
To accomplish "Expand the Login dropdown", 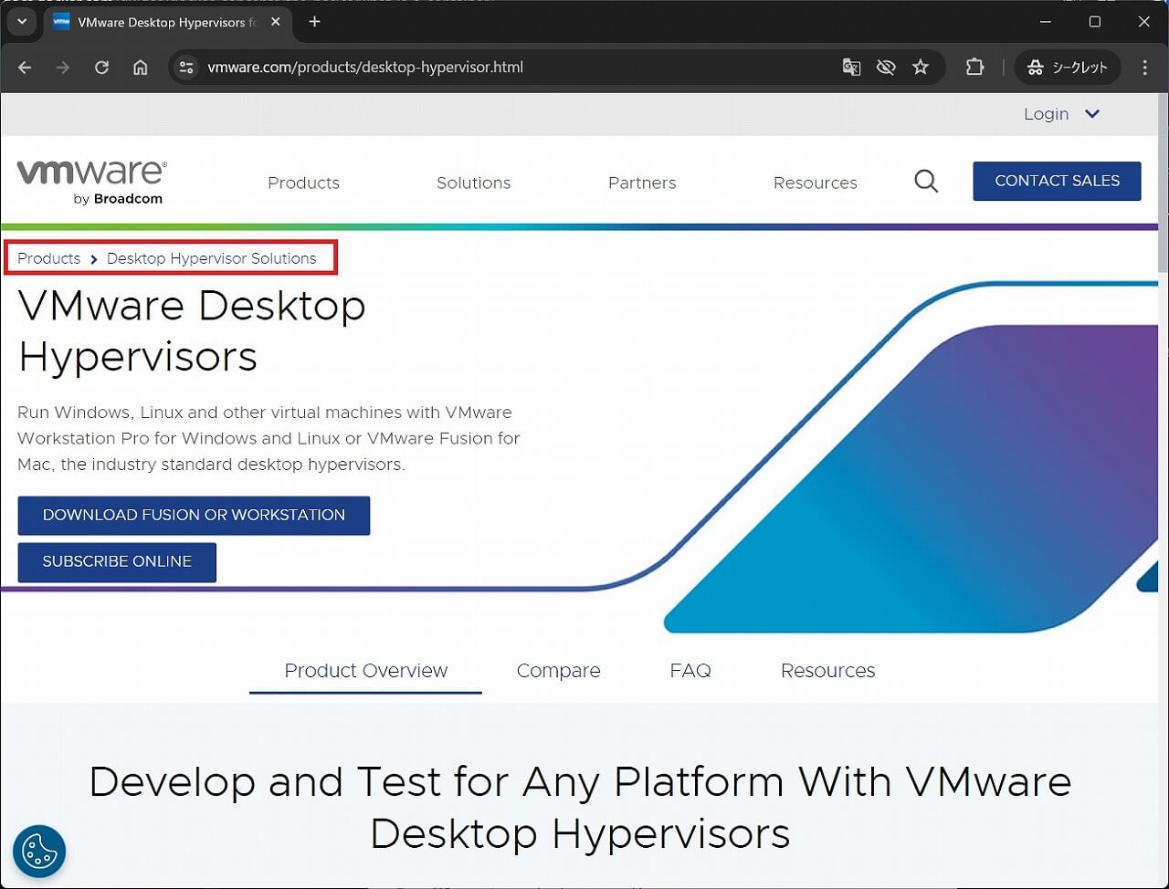I will (x=1061, y=114).
